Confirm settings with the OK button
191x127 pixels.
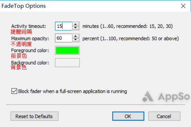tap(128, 116)
